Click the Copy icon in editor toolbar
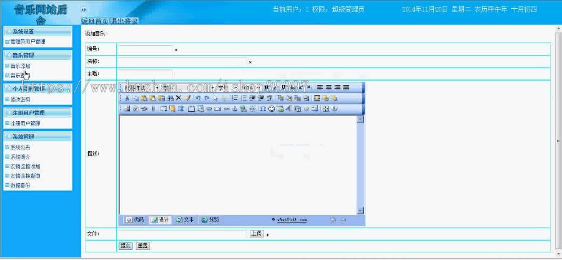 pos(135,98)
